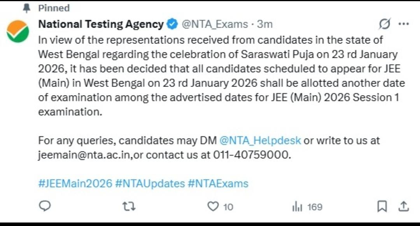Open the tweet via the 3m timestamp
420x226 pixels.
tap(265, 24)
